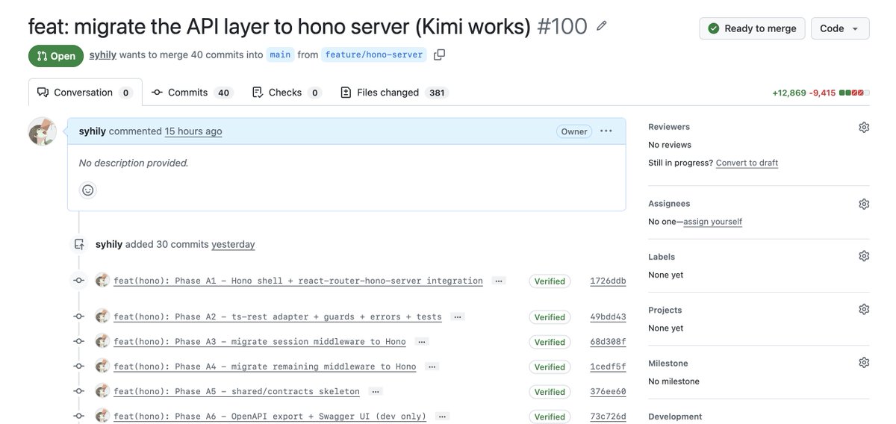
Task: Expand Phase A4 commit message ellipsis
Action: click(432, 367)
